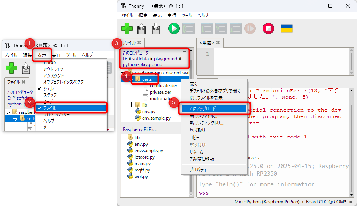Click the Step out icon
The height and width of the screenshot is (206, 357).
pos(236,28)
